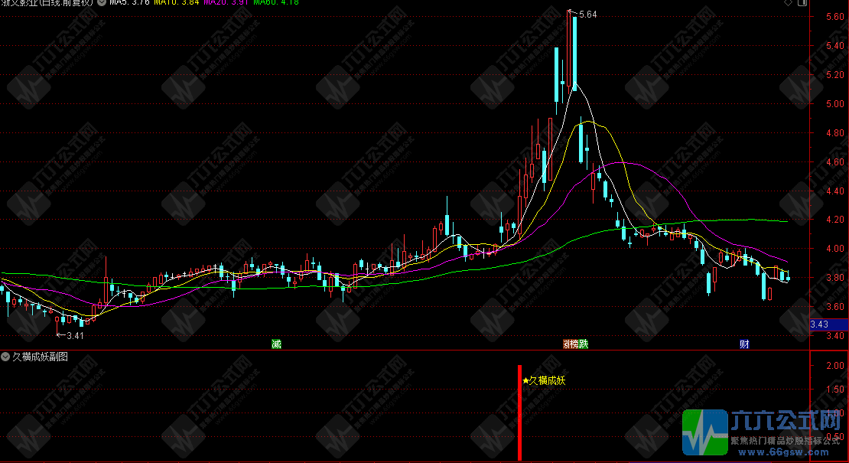Click the green 跌 marker
This screenshot has width=849, height=463.
coord(583,344)
